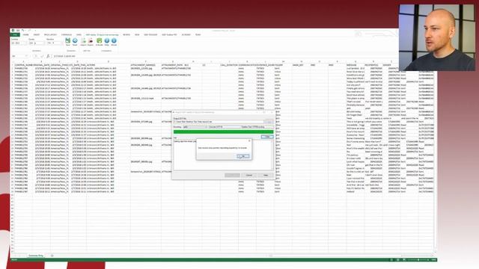This screenshot has height=269, width=479.
Task: Switch to the FORMULAS ribbon tab
Action: (x=67, y=35)
